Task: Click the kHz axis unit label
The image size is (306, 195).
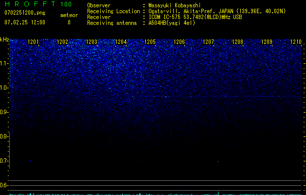Action: (x=4, y=39)
